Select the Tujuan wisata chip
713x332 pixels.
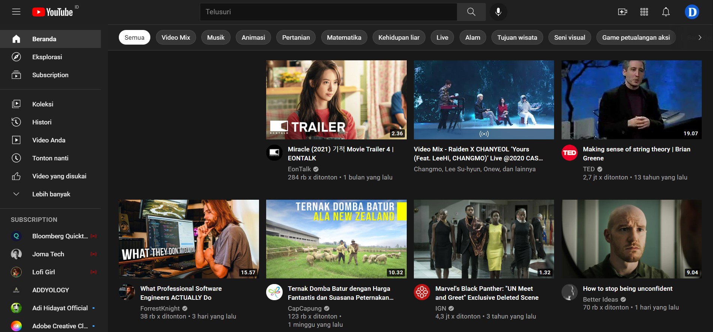coord(517,37)
